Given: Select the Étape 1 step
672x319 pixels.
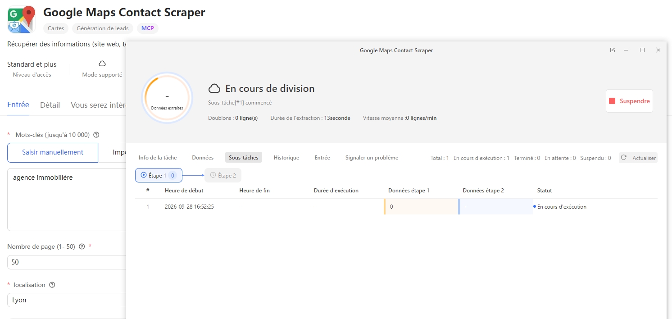Looking at the screenshot, I should coord(159,175).
